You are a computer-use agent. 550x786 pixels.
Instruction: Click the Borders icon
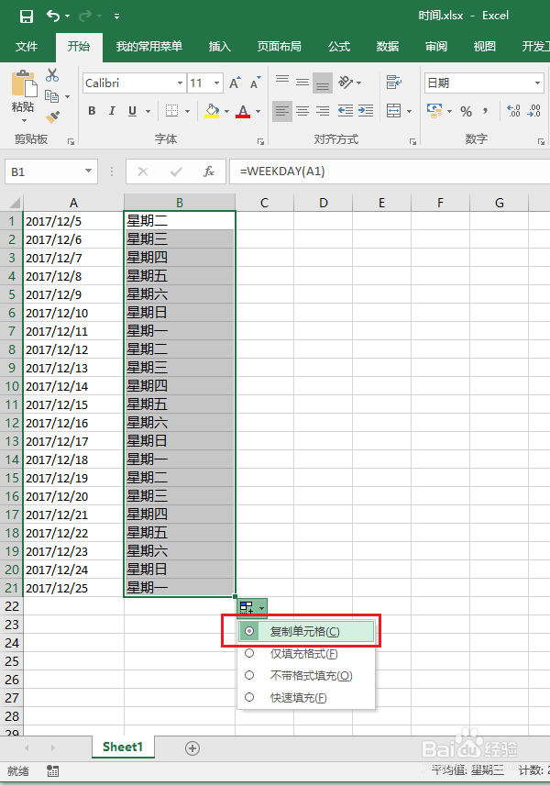coord(171,111)
